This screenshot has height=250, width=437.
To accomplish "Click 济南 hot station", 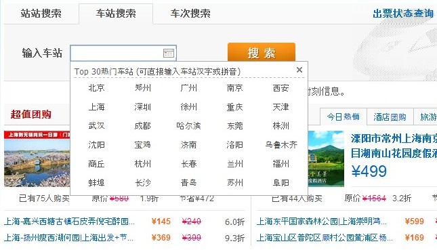I will 188,145.
